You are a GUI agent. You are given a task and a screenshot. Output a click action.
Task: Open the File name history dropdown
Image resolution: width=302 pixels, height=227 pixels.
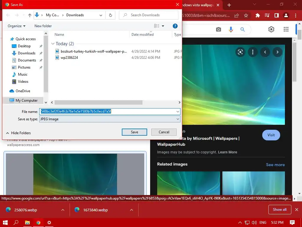[x=178, y=111]
